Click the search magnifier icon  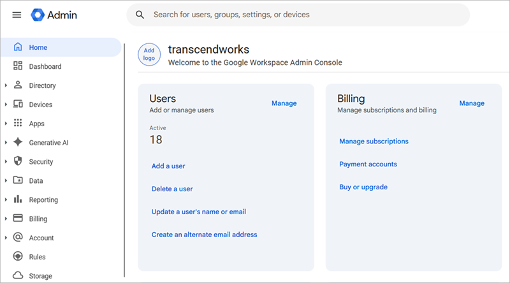[140, 15]
